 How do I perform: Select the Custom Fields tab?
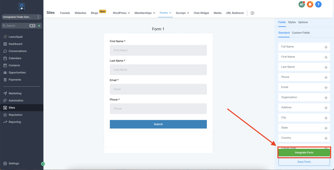pyautogui.click(x=301, y=33)
